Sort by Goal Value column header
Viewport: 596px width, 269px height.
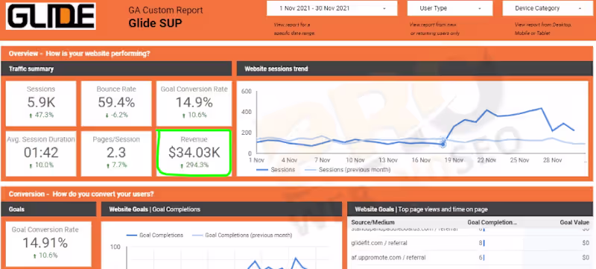[574, 222]
